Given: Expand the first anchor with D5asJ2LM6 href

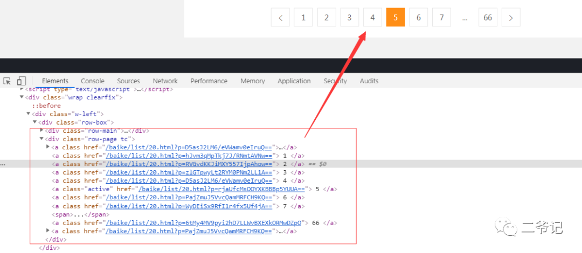Looking at the screenshot, I should pyautogui.click(x=48, y=147).
